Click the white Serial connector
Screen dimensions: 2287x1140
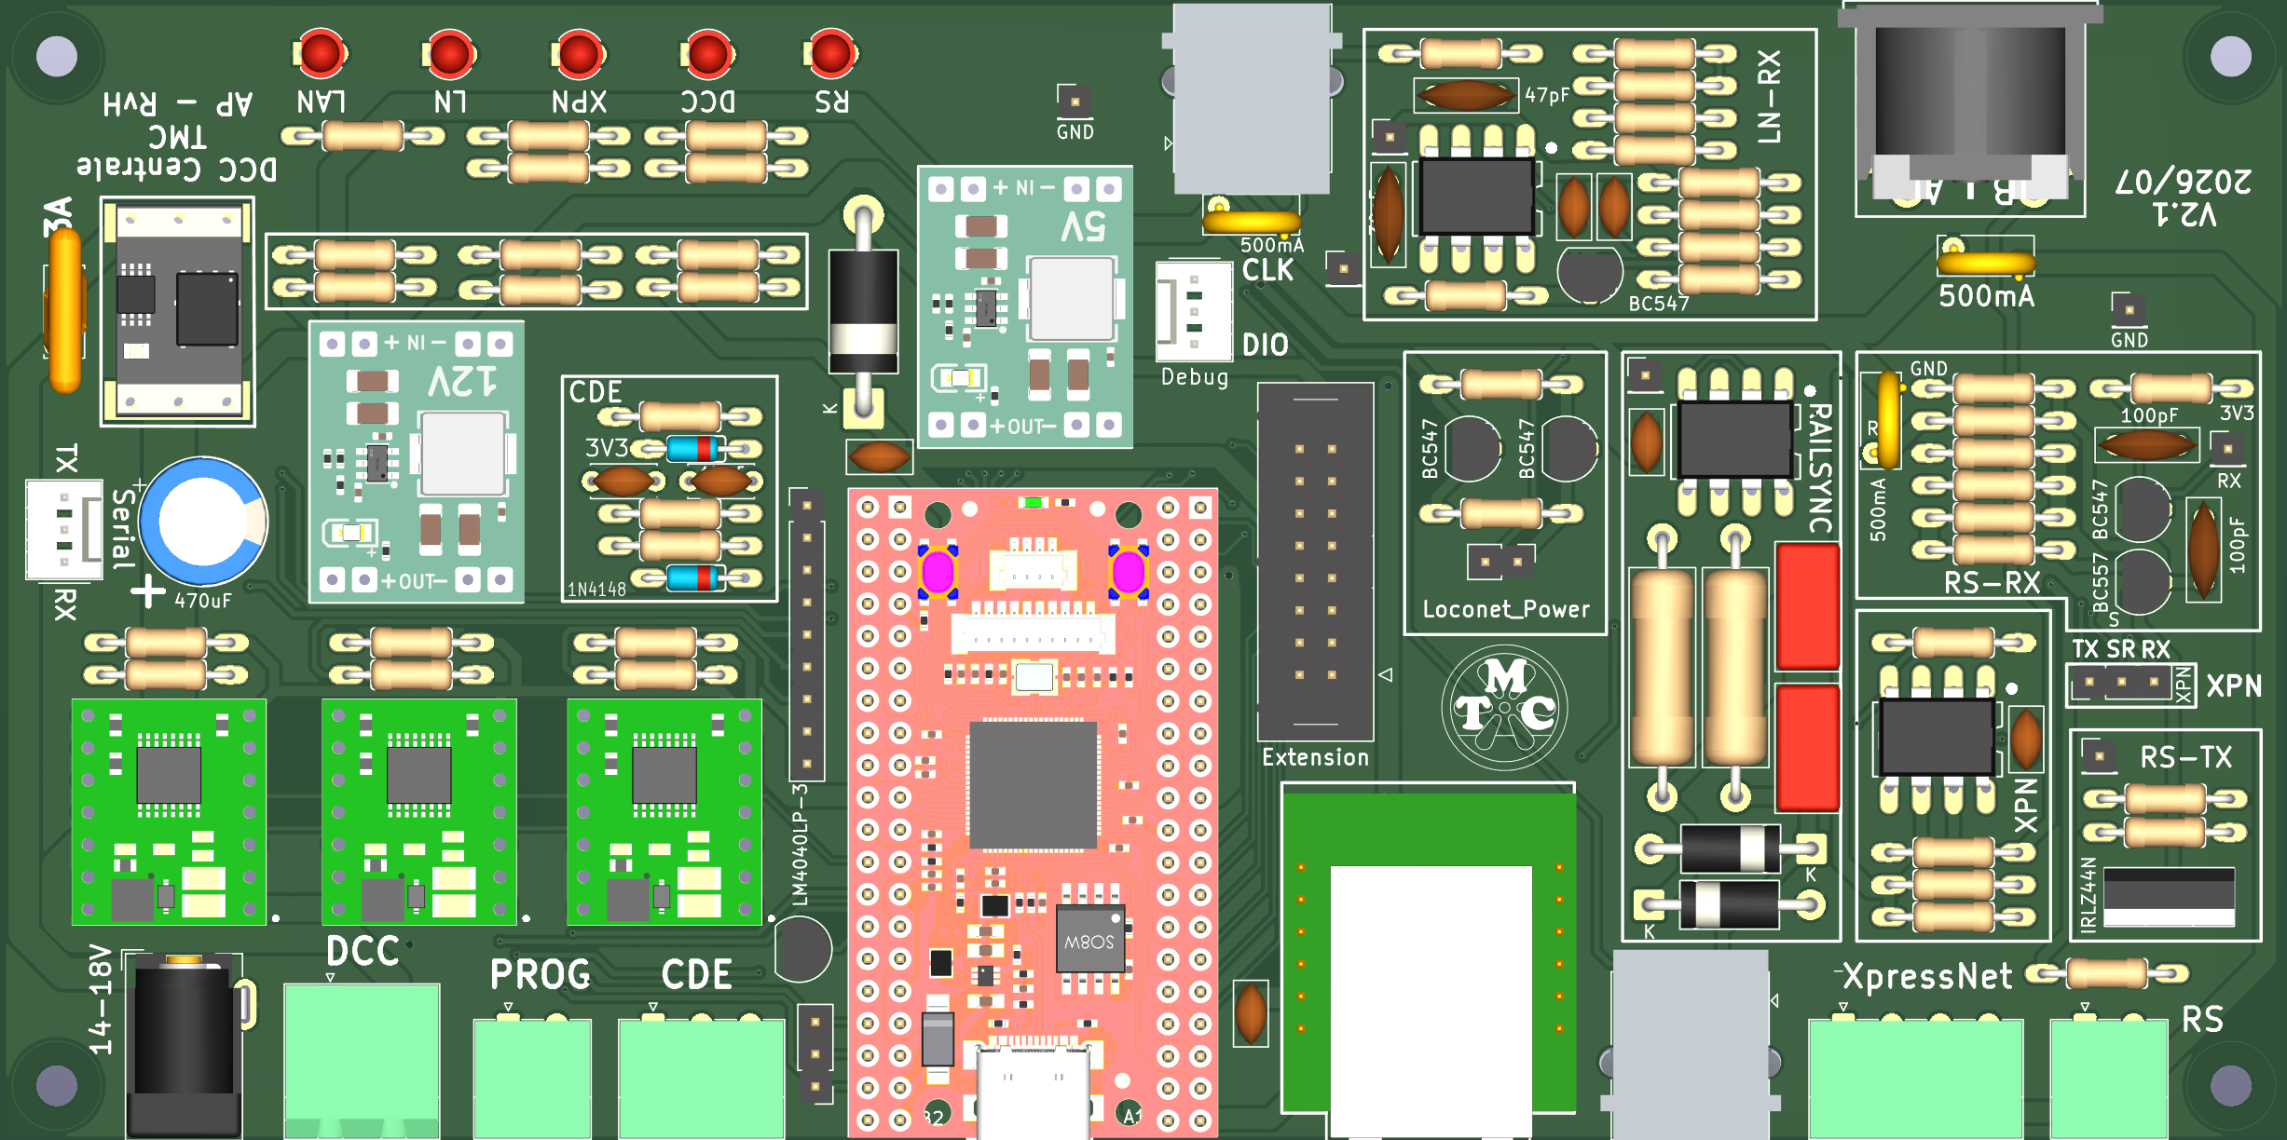click(x=64, y=530)
